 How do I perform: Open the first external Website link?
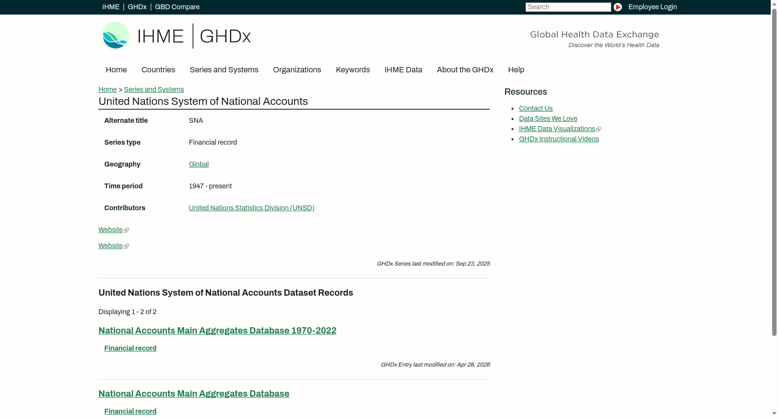pos(113,230)
